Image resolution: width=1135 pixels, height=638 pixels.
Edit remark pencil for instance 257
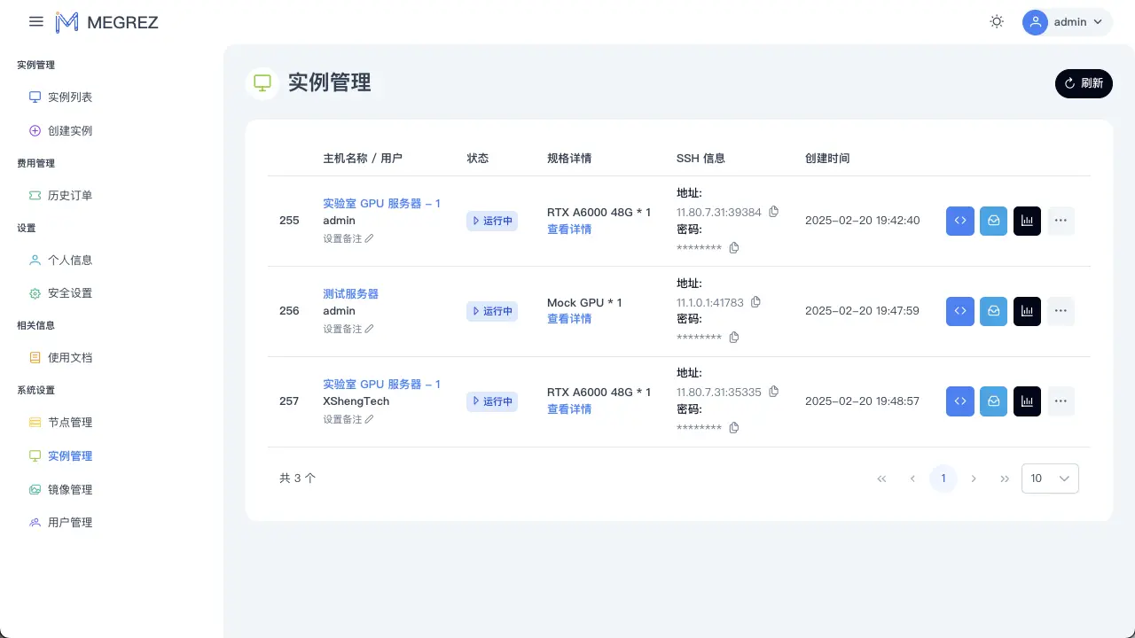[x=370, y=419]
